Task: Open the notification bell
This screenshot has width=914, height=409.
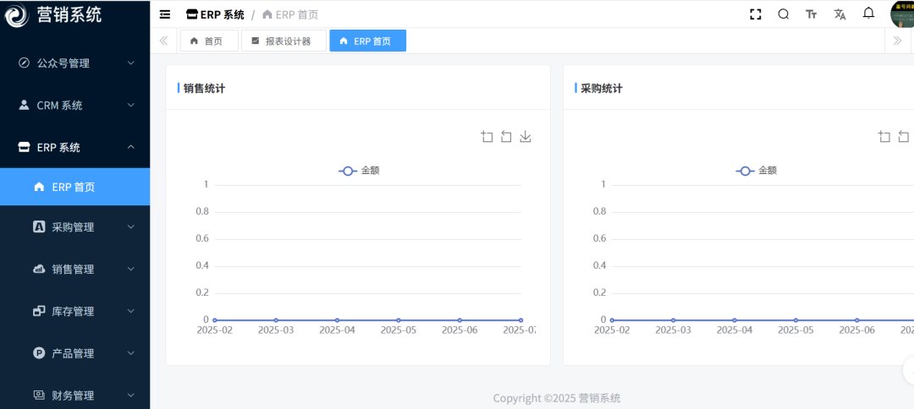Action: coord(868,14)
